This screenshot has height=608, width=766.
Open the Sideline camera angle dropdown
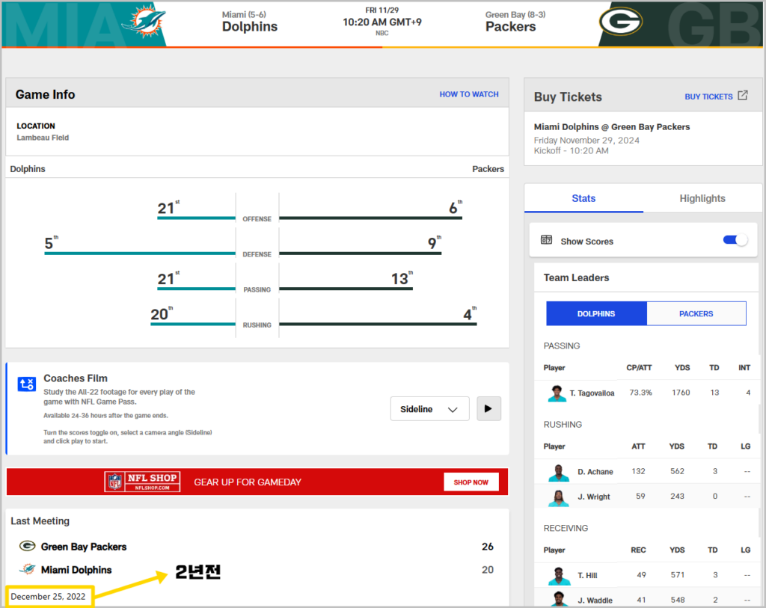click(429, 409)
